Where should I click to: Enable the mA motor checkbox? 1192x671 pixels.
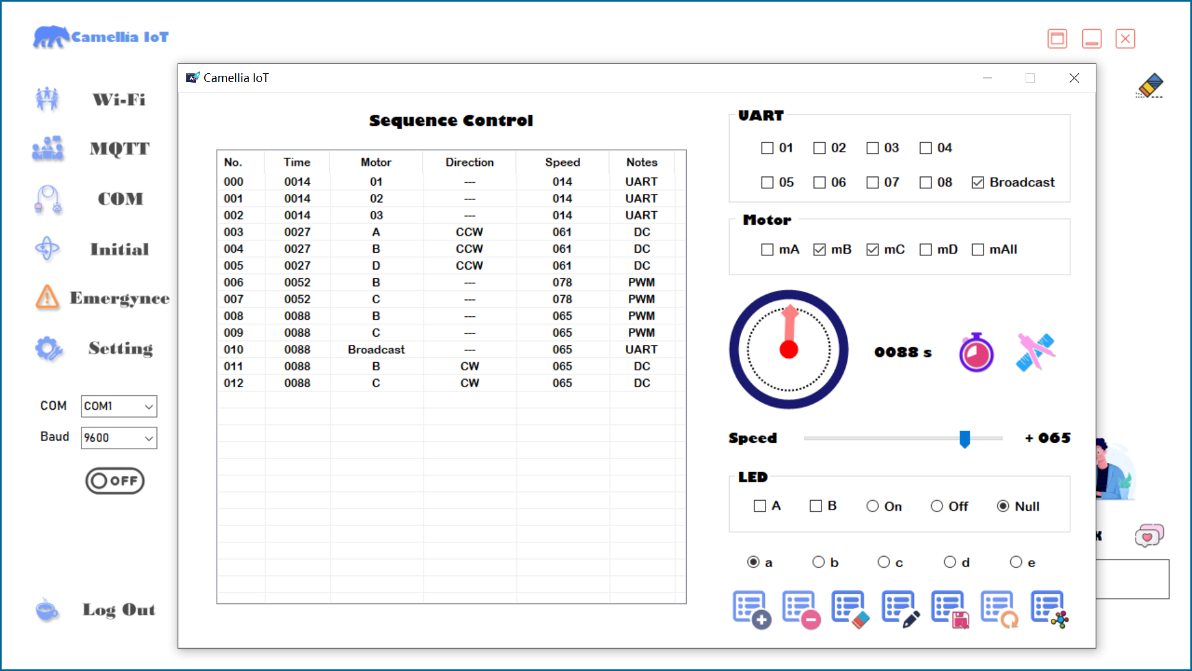coord(767,250)
